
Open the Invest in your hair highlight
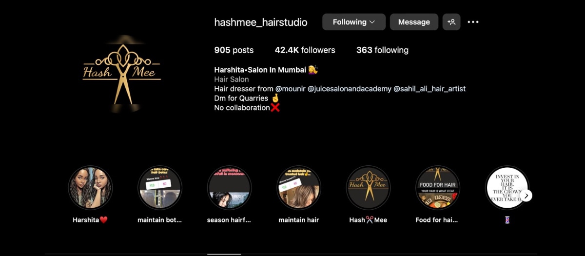pos(507,188)
